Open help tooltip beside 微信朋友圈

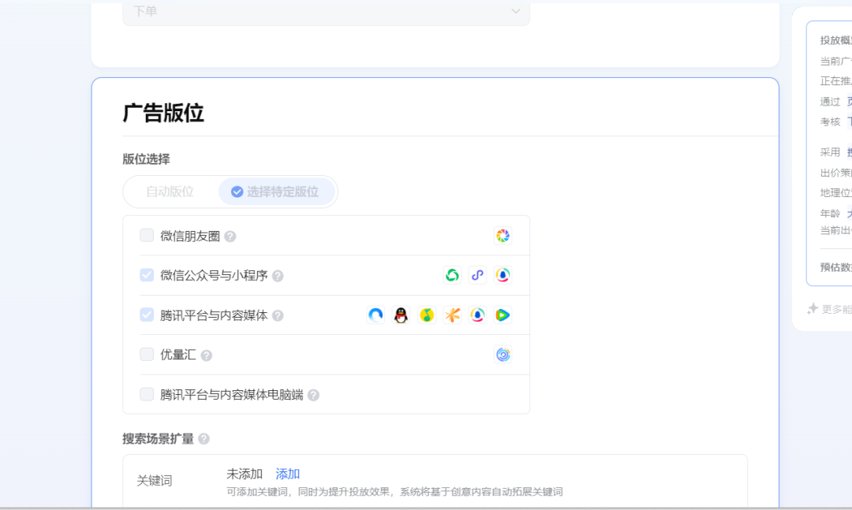coord(230,236)
